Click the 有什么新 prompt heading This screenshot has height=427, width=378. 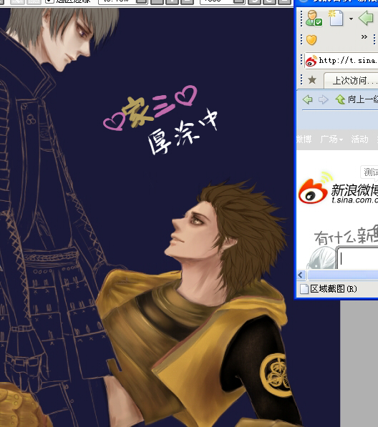coord(346,237)
